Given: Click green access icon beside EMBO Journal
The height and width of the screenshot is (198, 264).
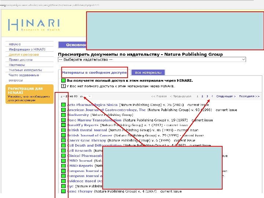Looking at the screenshot, I should 63,161.
